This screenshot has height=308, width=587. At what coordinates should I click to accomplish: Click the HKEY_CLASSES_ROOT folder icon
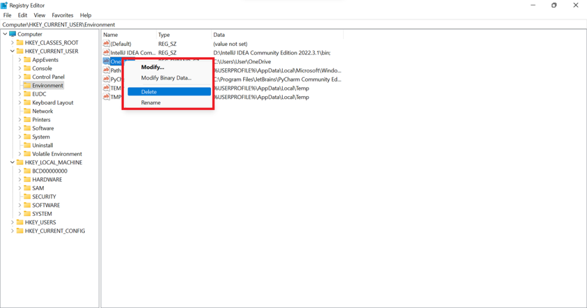(20, 42)
